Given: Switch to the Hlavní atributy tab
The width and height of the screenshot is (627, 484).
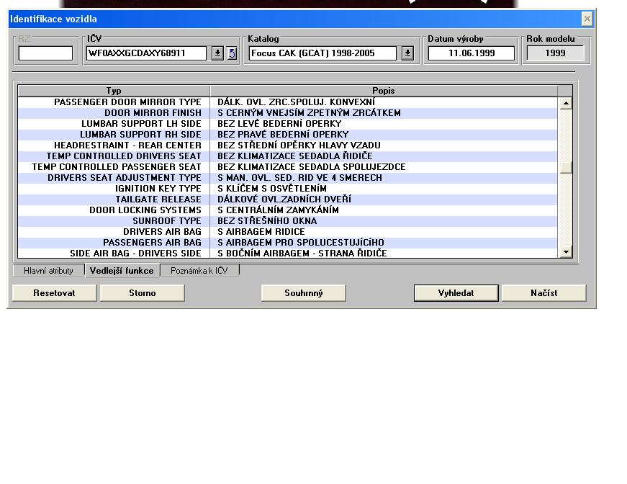Looking at the screenshot, I should 48,271.
